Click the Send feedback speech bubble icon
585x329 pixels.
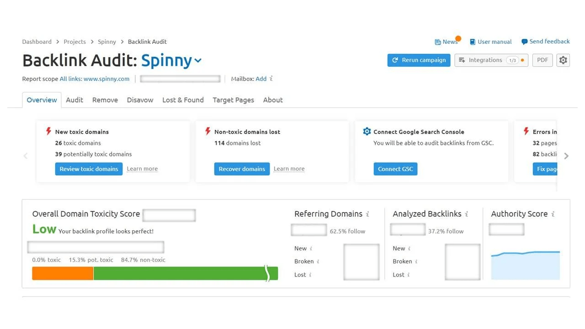click(525, 42)
